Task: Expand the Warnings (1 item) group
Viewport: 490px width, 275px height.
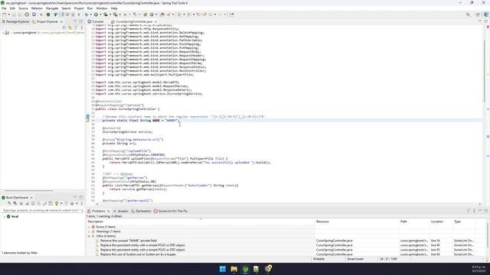Action: click(x=89, y=231)
